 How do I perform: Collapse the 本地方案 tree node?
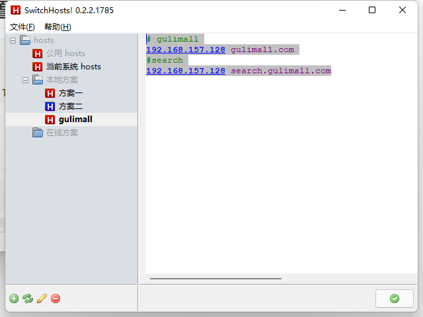click(x=25, y=81)
